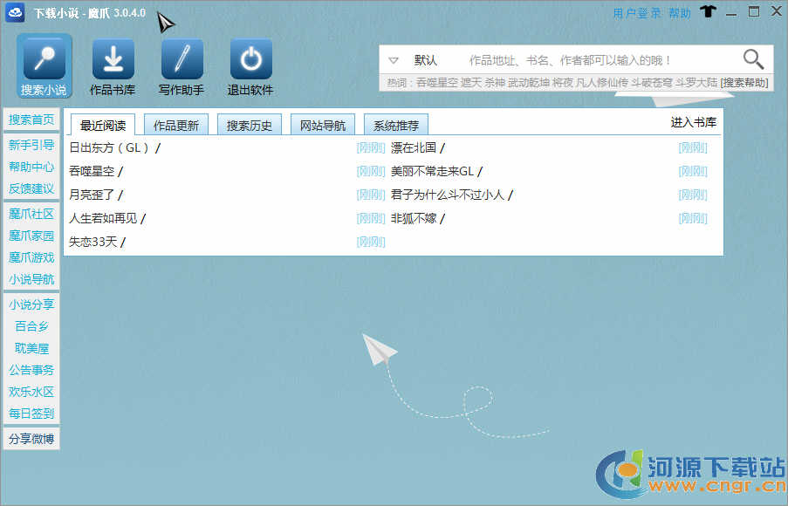
Task: Open 公告事务 in sidebar
Action: click(x=31, y=370)
